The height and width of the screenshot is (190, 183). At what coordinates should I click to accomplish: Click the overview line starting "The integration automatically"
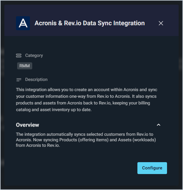pos(85,134)
